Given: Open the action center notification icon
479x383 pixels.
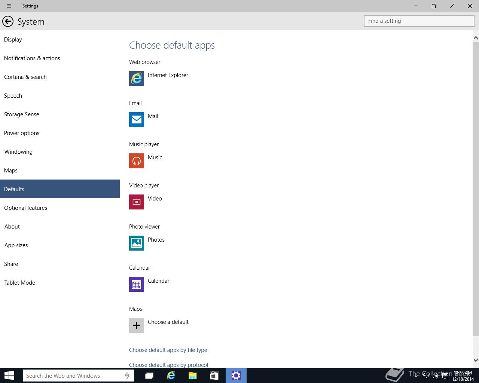Looking at the screenshot, I should [445, 376].
